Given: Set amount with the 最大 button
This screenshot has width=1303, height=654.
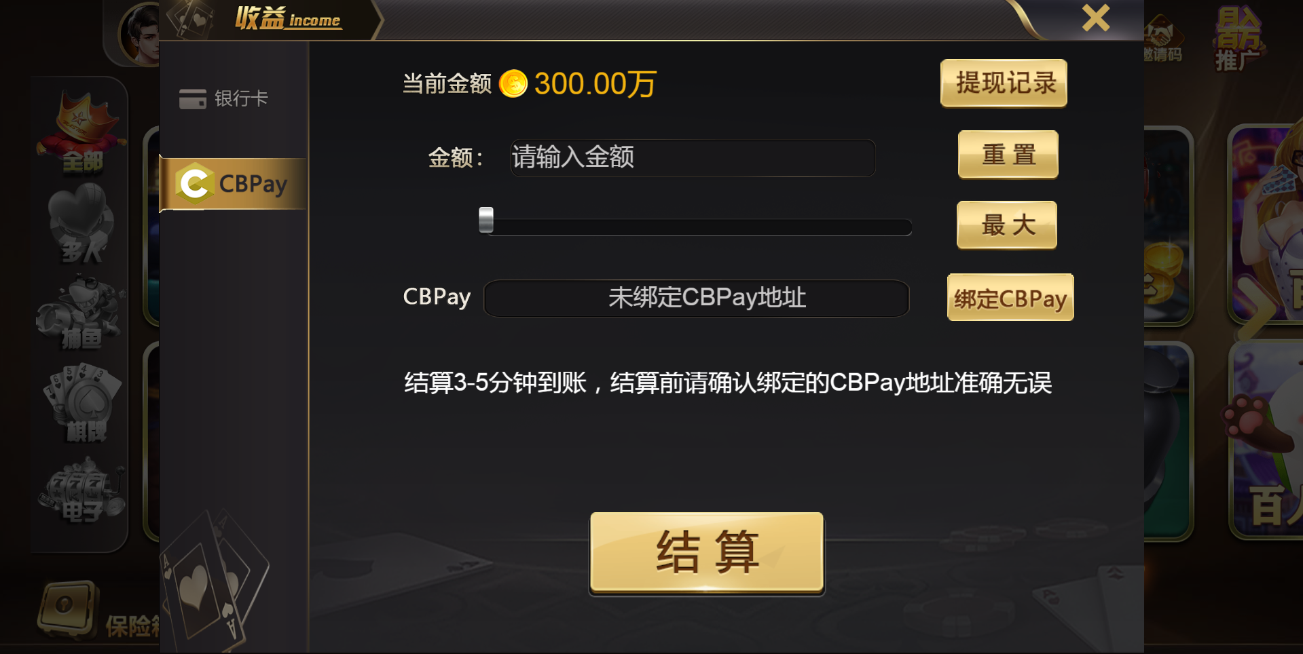Looking at the screenshot, I should [x=1007, y=225].
